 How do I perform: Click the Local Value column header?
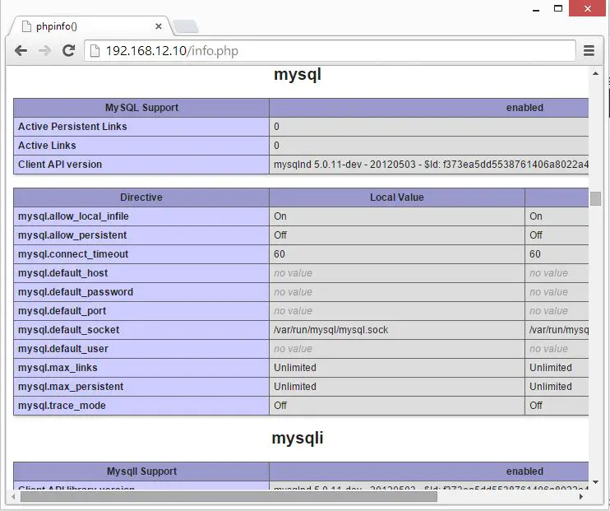[397, 197]
